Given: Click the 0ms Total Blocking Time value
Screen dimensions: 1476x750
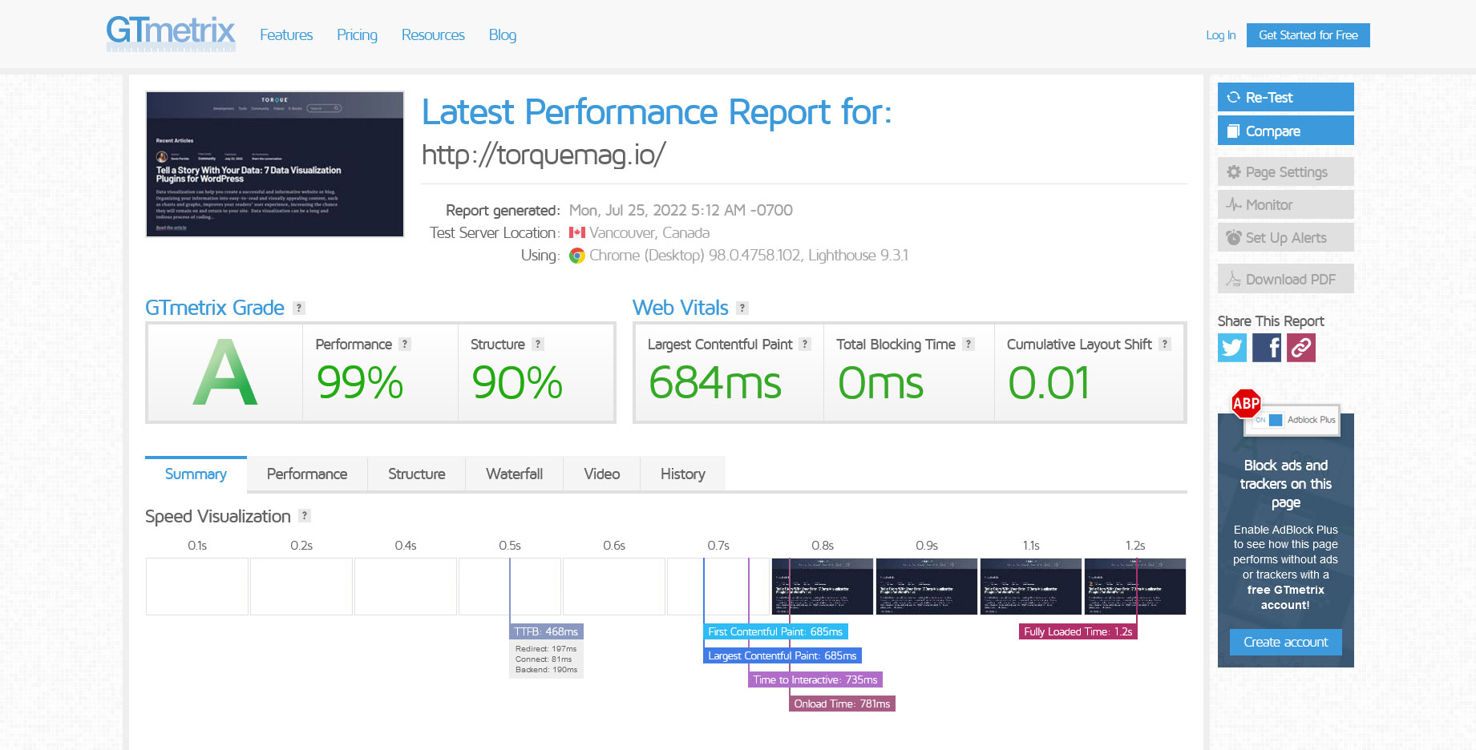Looking at the screenshot, I should pos(880,382).
